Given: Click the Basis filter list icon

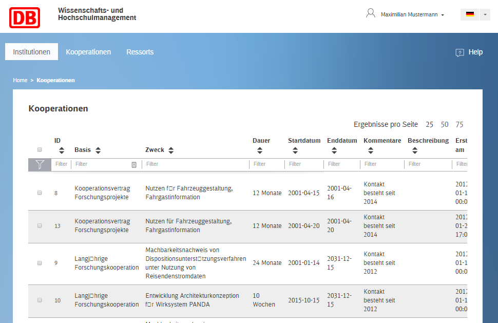Looking at the screenshot, I should [x=134, y=164].
